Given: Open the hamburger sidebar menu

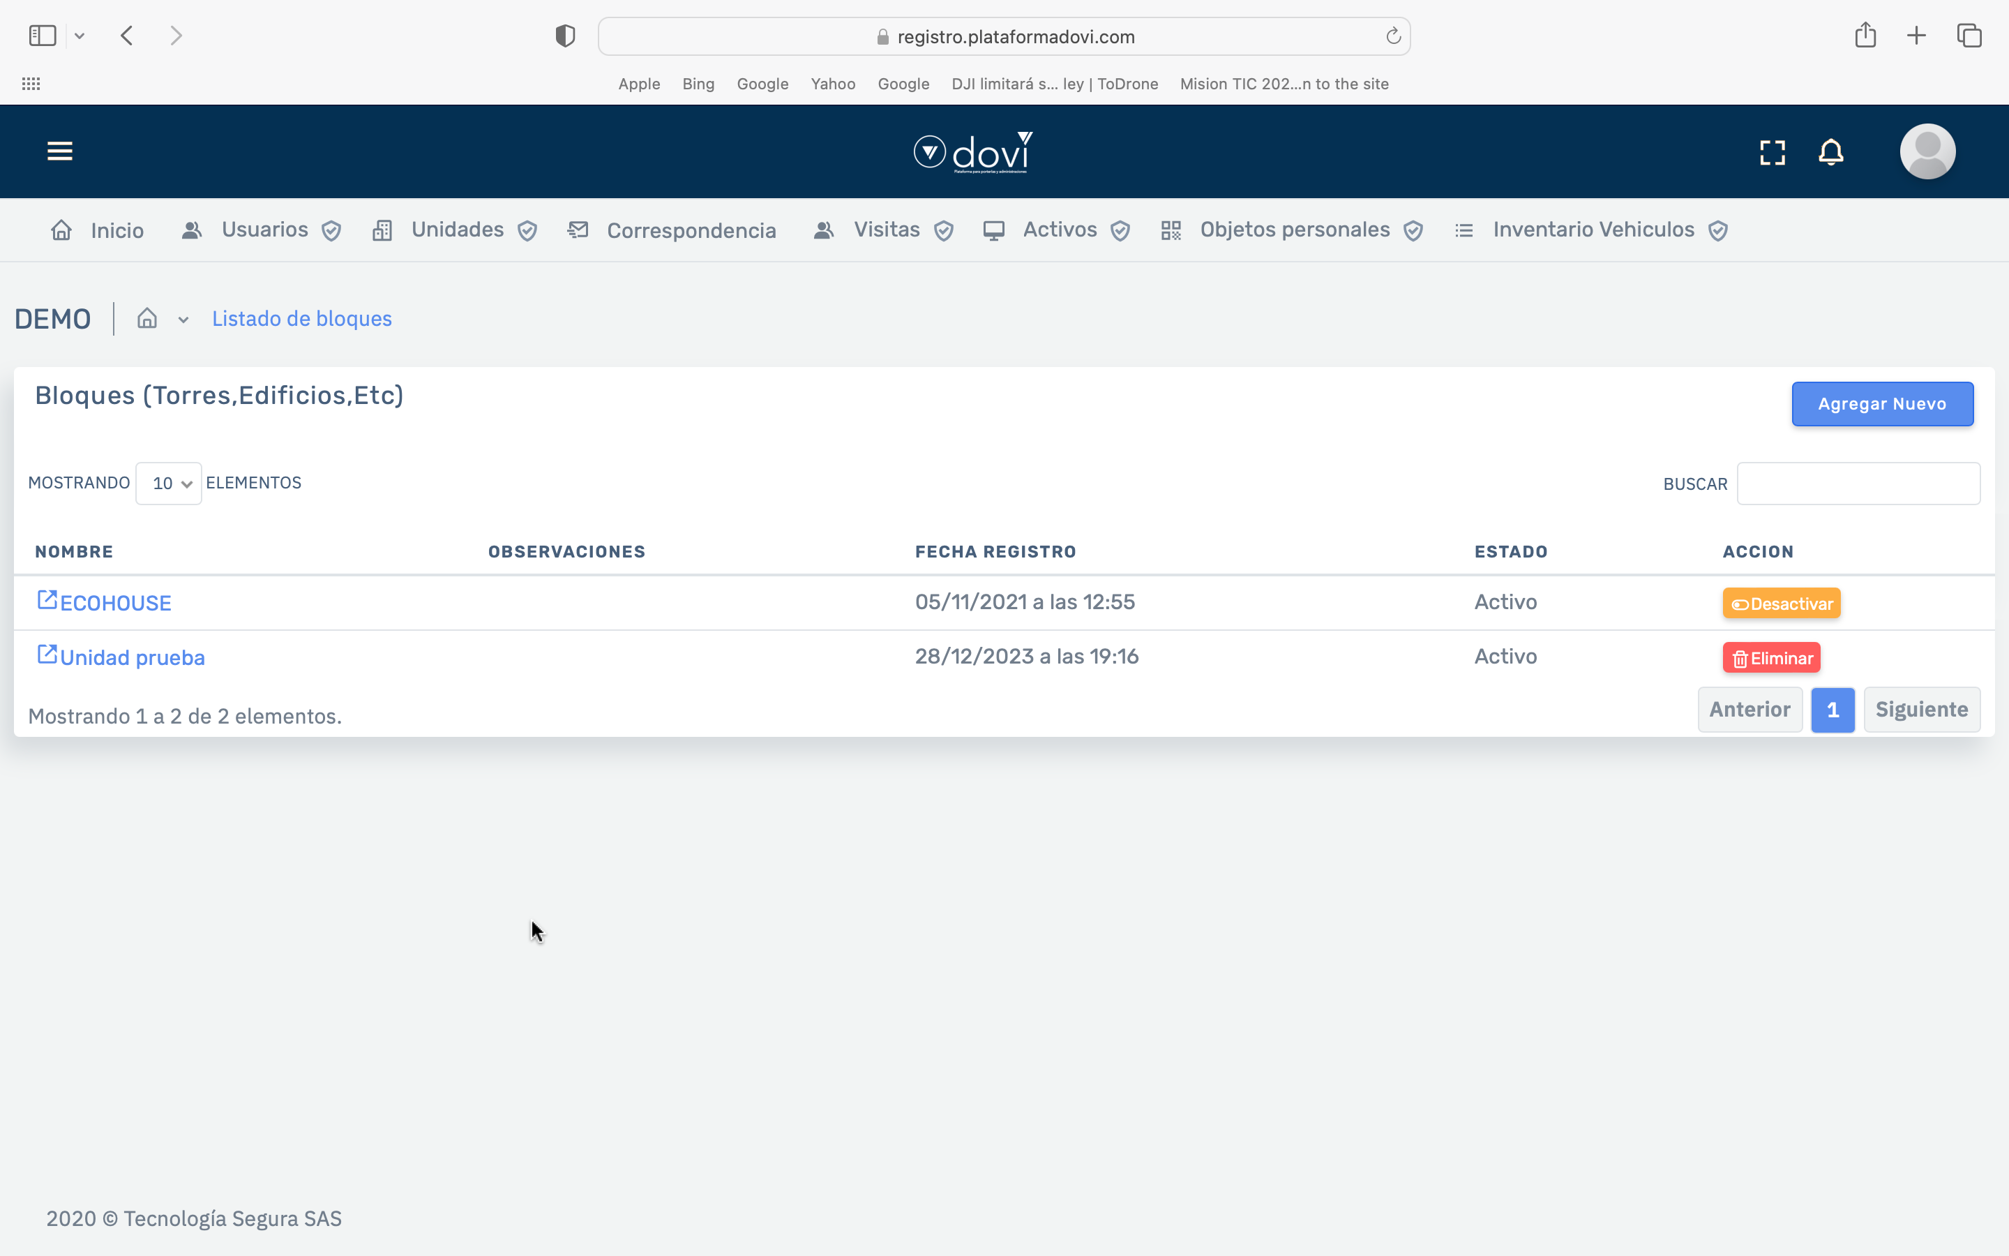Looking at the screenshot, I should (60, 151).
